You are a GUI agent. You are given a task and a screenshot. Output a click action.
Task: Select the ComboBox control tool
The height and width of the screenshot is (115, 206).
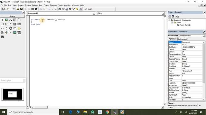point(15,24)
